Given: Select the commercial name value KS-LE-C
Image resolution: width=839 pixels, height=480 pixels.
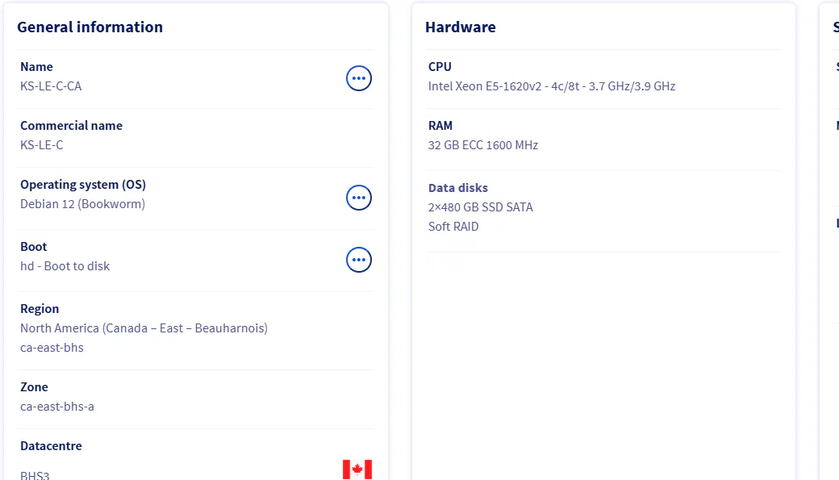Looking at the screenshot, I should tap(42, 145).
